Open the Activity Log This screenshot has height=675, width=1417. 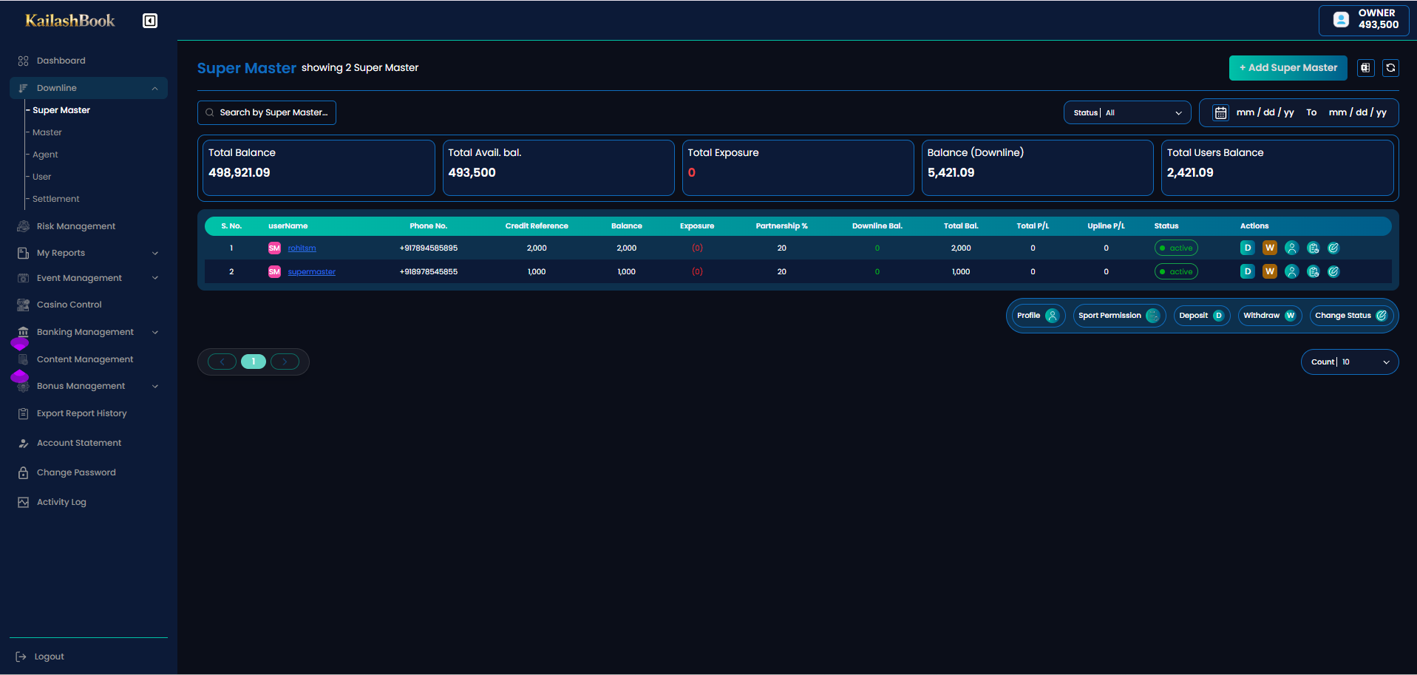[61, 502]
